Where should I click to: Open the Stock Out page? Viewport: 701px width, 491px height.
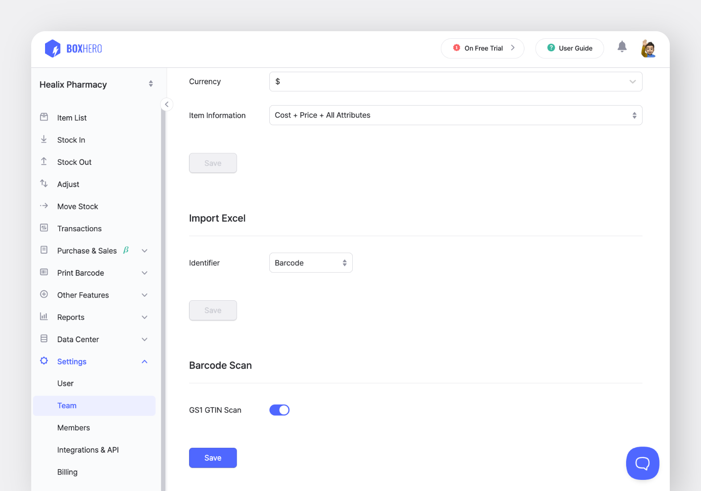[x=74, y=162]
